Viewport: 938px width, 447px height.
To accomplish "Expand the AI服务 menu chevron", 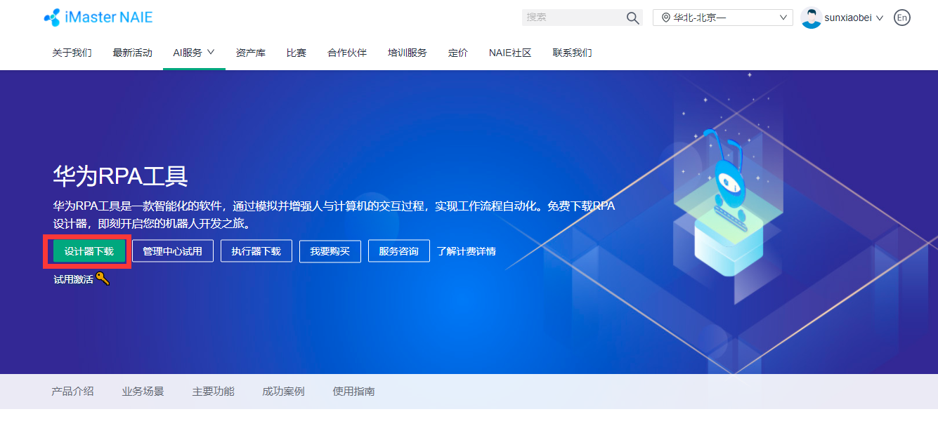I will [x=210, y=52].
